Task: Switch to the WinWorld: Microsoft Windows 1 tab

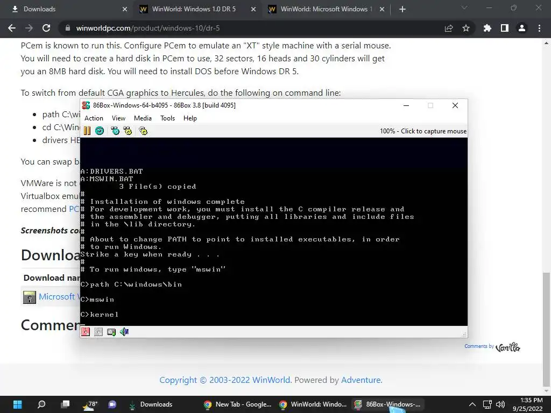Action: click(x=326, y=9)
